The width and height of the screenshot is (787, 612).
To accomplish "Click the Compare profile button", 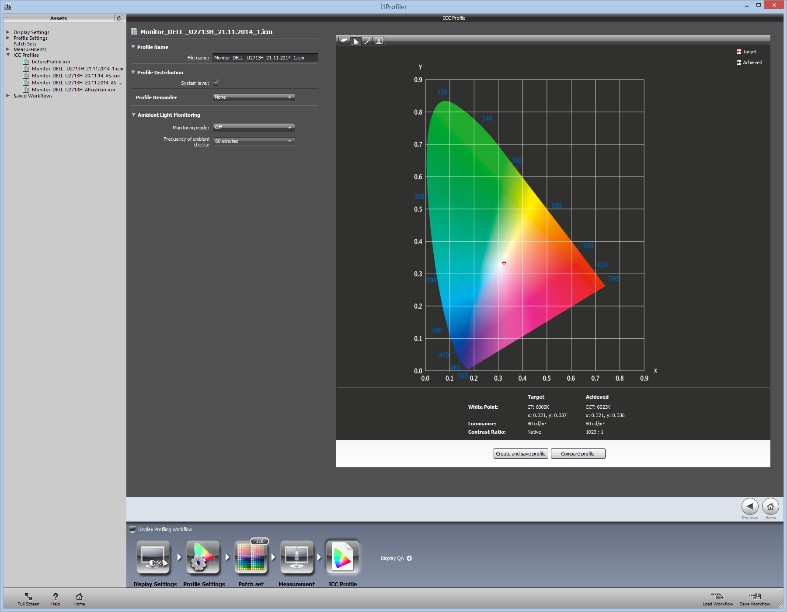I will click(578, 454).
